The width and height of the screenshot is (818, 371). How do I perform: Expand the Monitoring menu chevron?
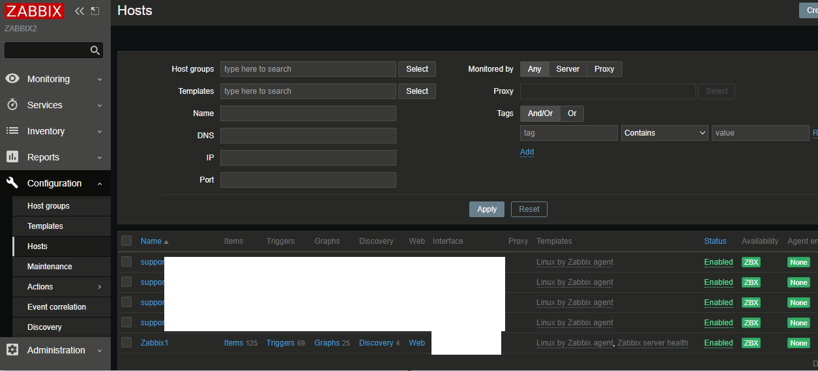pos(100,80)
